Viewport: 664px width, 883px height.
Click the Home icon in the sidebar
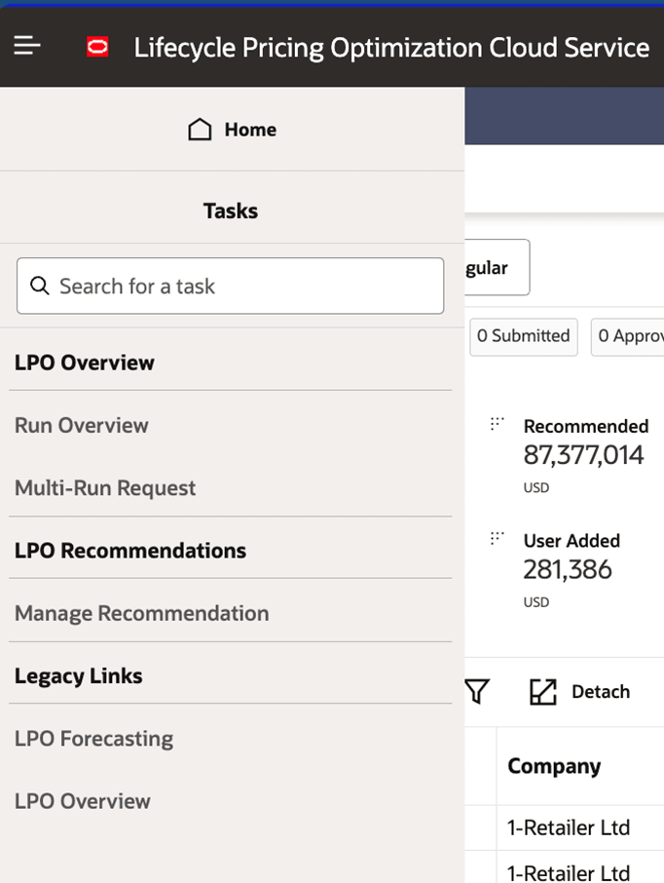pos(200,128)
